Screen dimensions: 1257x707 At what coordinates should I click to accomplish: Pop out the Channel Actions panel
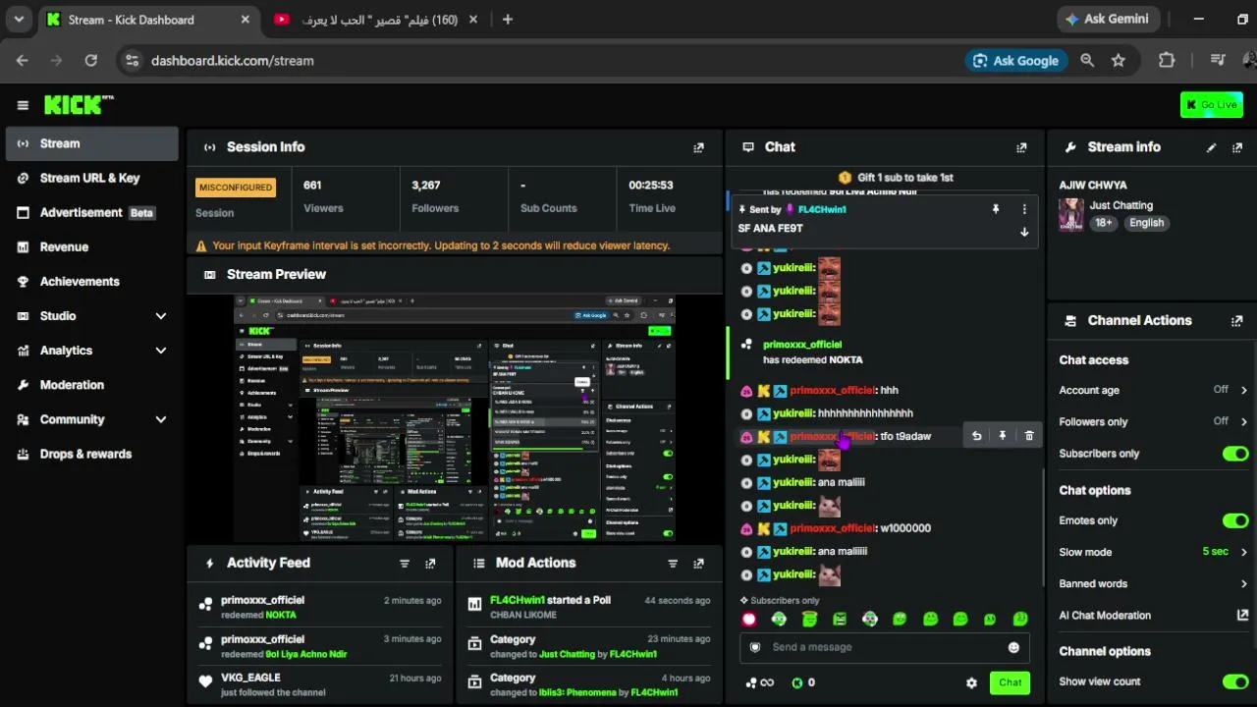pyautogui.click(x=1237, y=321)
